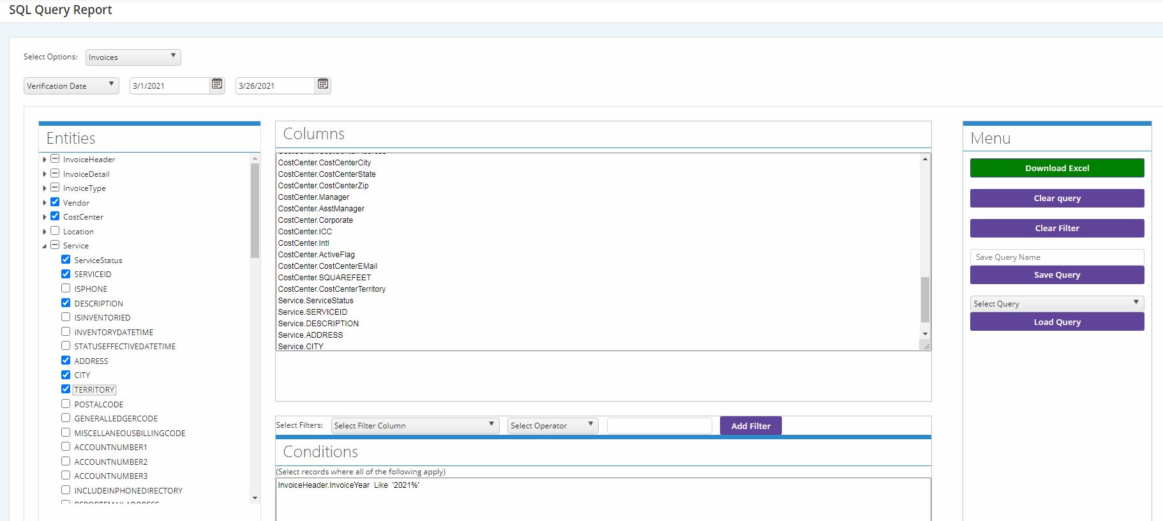This screenshot has width=1163, height=521.
Task: Collapse the Service entity node
Action: click(44, 246)
